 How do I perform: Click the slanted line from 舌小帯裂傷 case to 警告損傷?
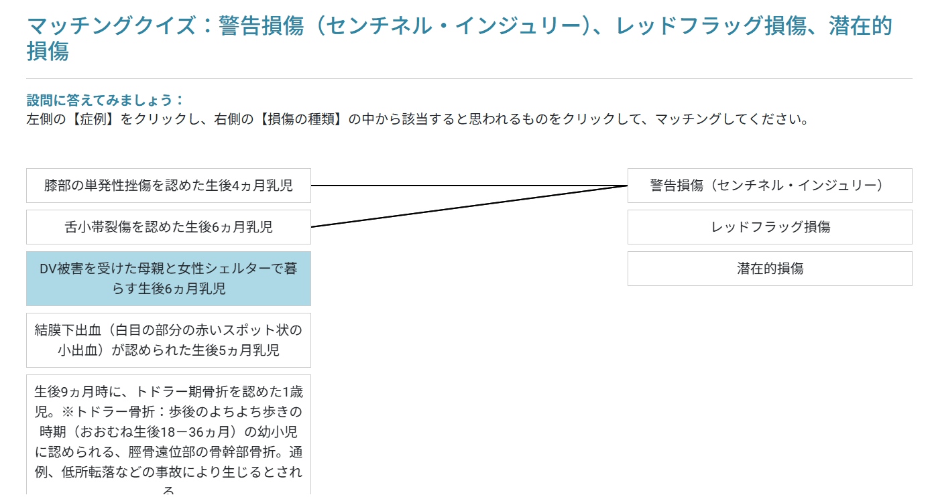point(469,206)
